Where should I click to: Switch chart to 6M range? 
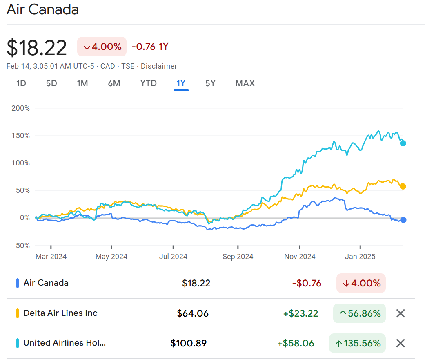[114, 83]
